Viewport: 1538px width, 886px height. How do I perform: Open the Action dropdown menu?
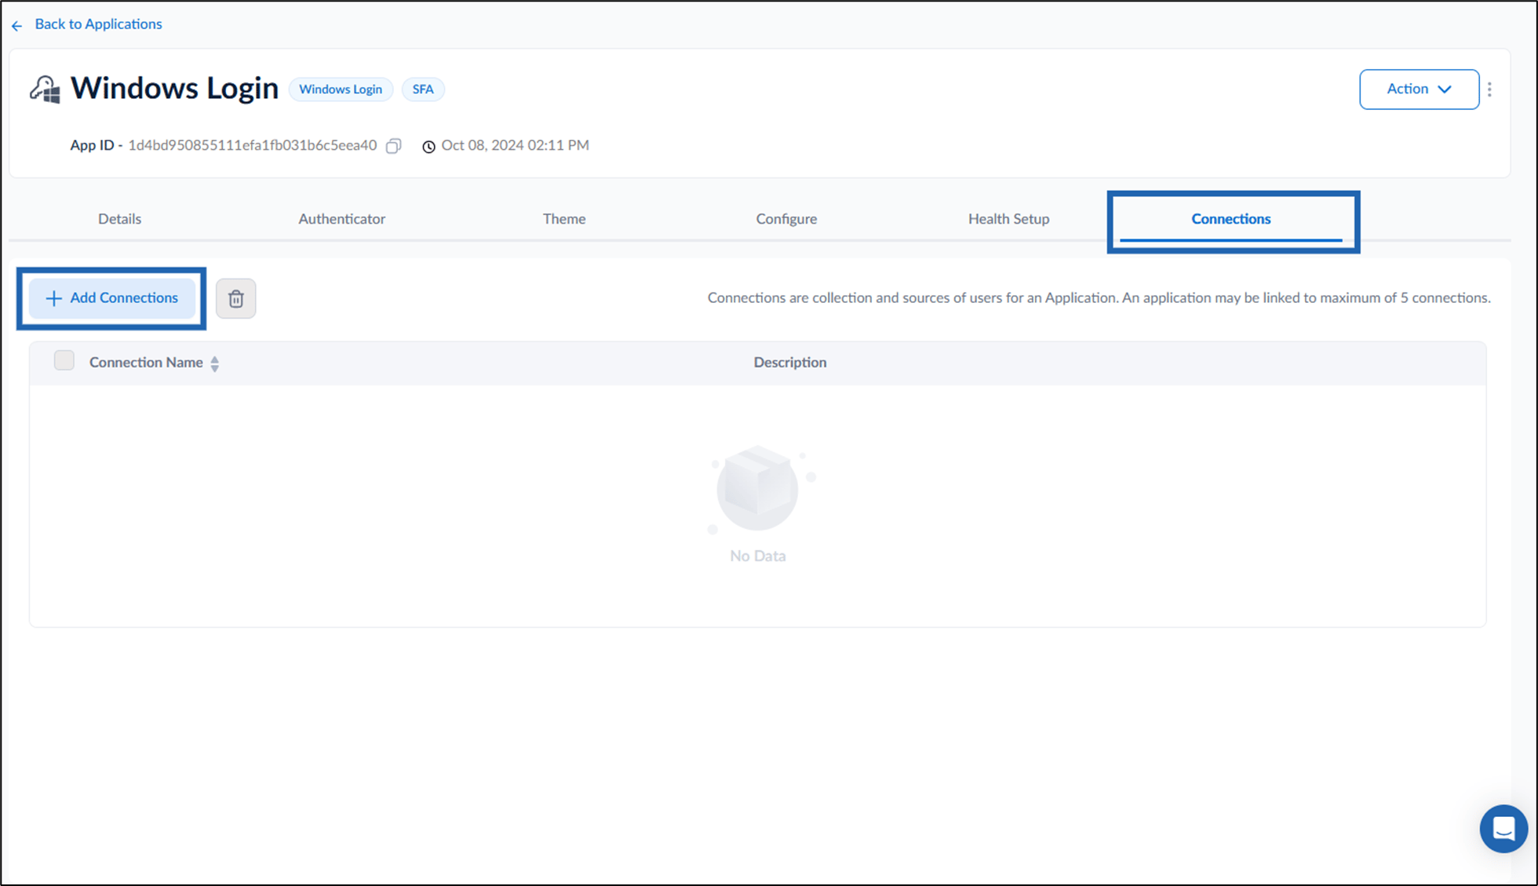click(x=1419, y=89)
